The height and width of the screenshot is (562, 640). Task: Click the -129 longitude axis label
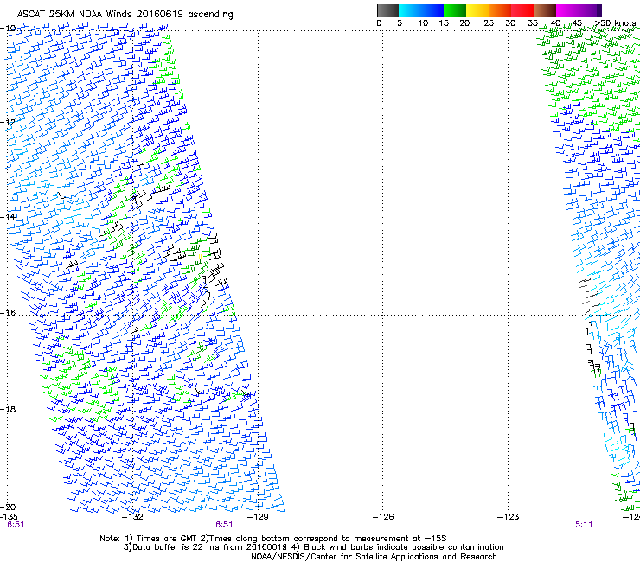(x=258, y=517)
